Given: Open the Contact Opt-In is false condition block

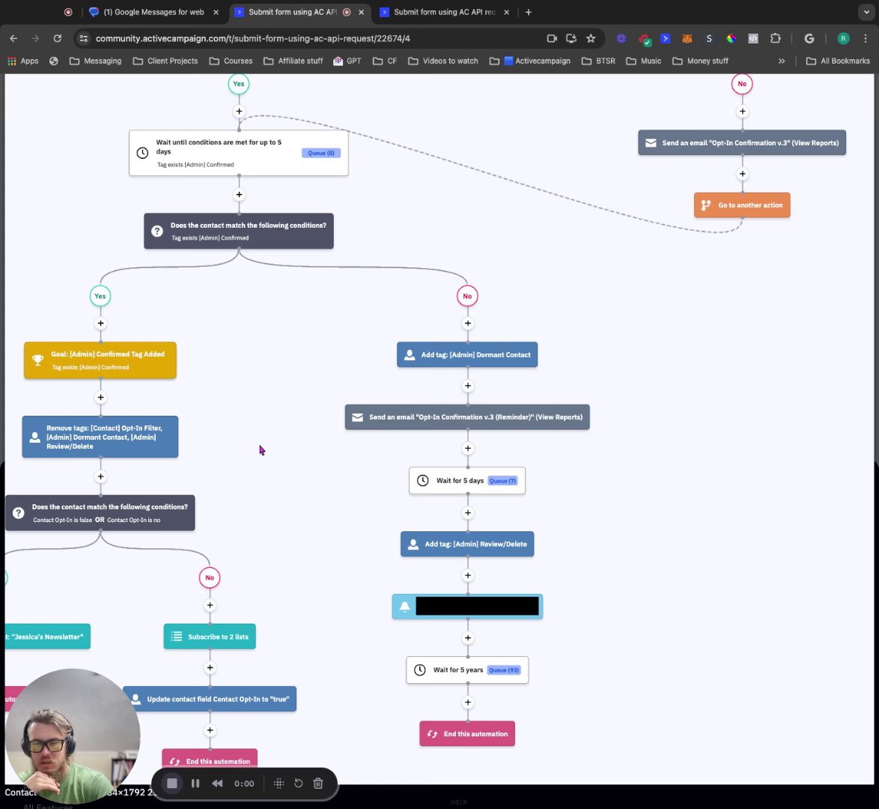Looking at the screenshot, I should [100, 513].
